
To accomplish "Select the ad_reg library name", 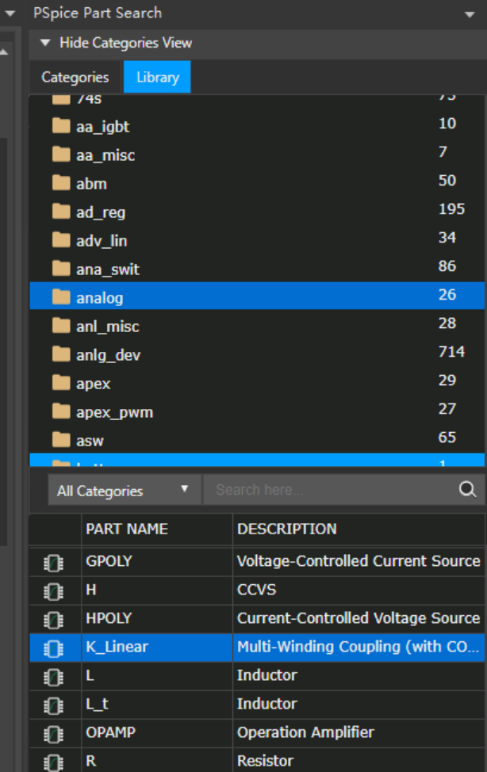I will [x=101, y=212].
